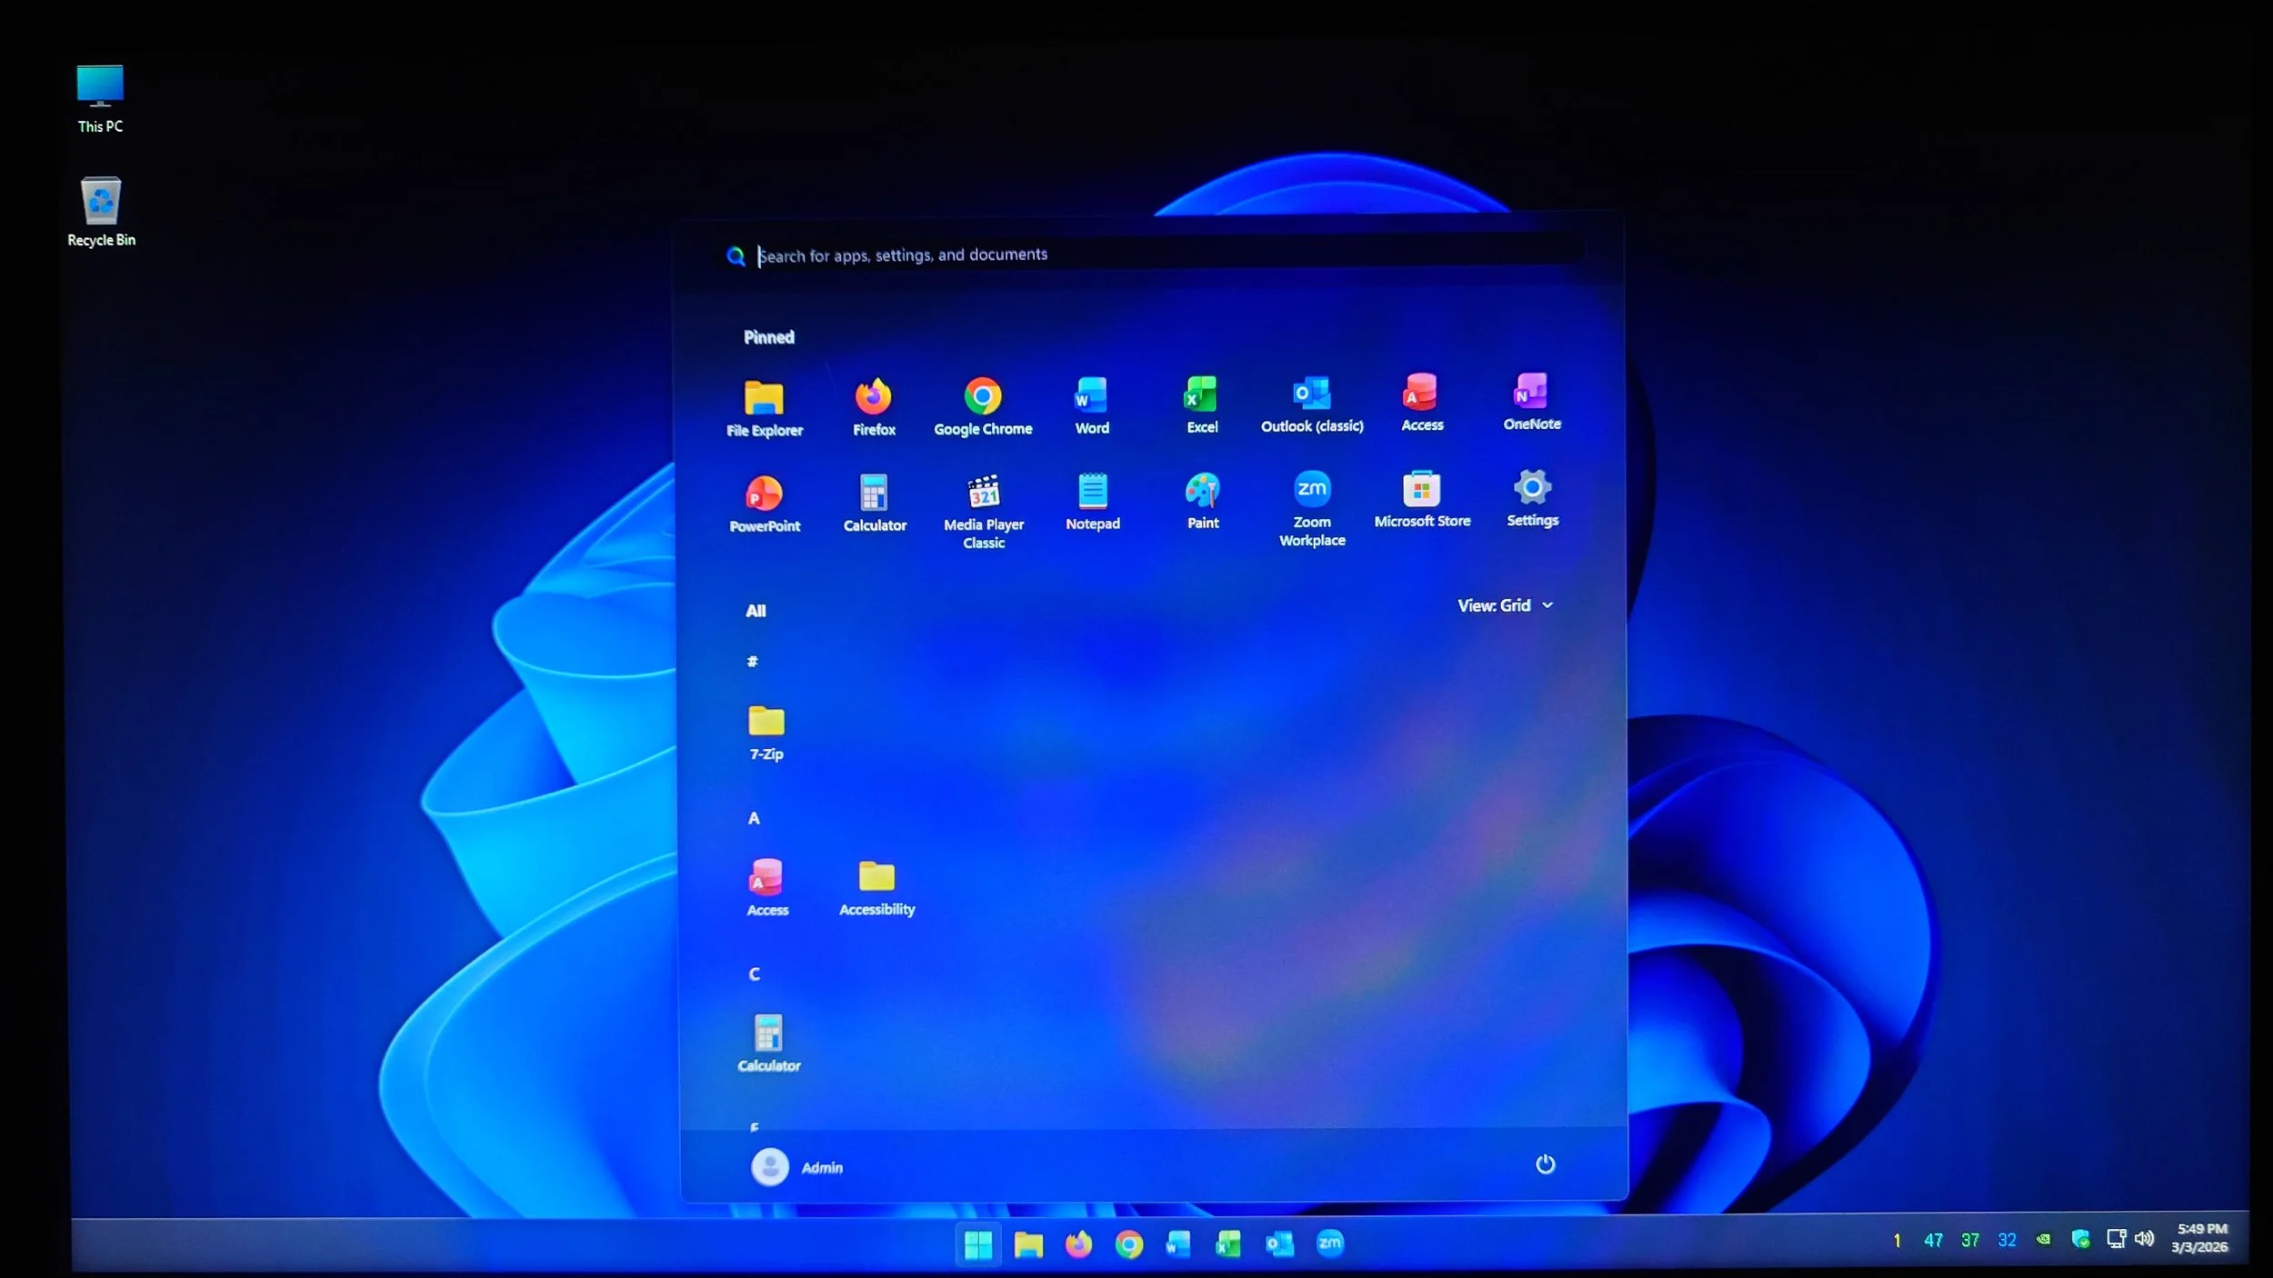Viewport: 2273px width, 1278px height.
Task: Launch Media Player Classic
Action: [x=984, y=512]
